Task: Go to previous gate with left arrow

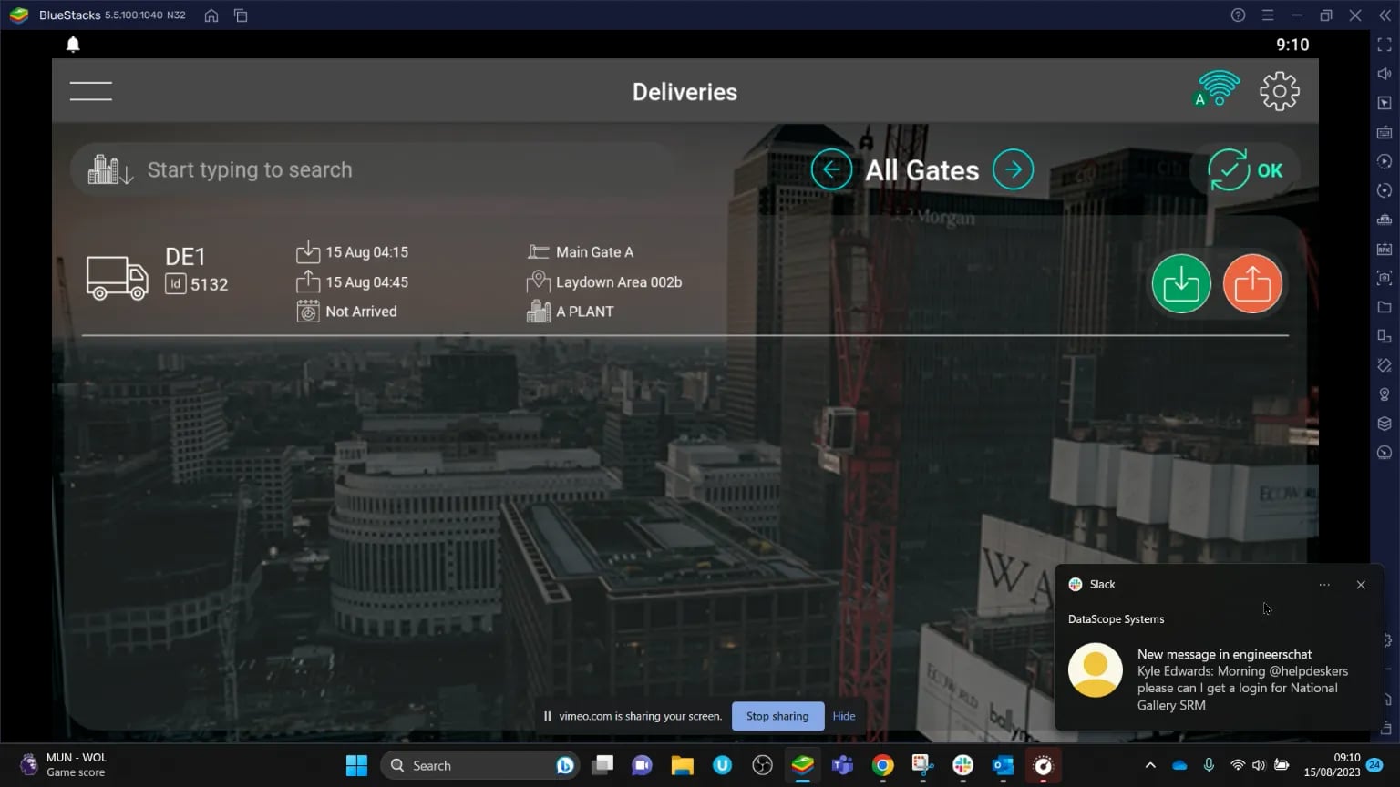Action: [x=831, y=169]
